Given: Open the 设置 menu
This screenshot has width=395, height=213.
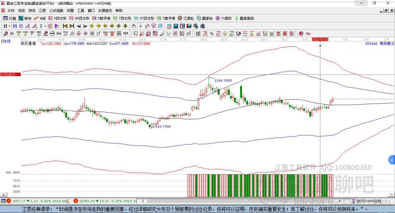Looking at the screenshot, I should [70, 10].
